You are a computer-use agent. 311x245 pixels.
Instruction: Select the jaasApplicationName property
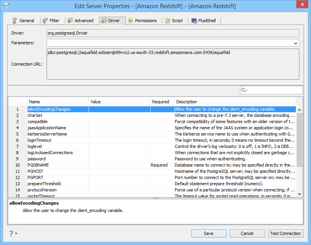pyautogui.click(x=152, y=128)
